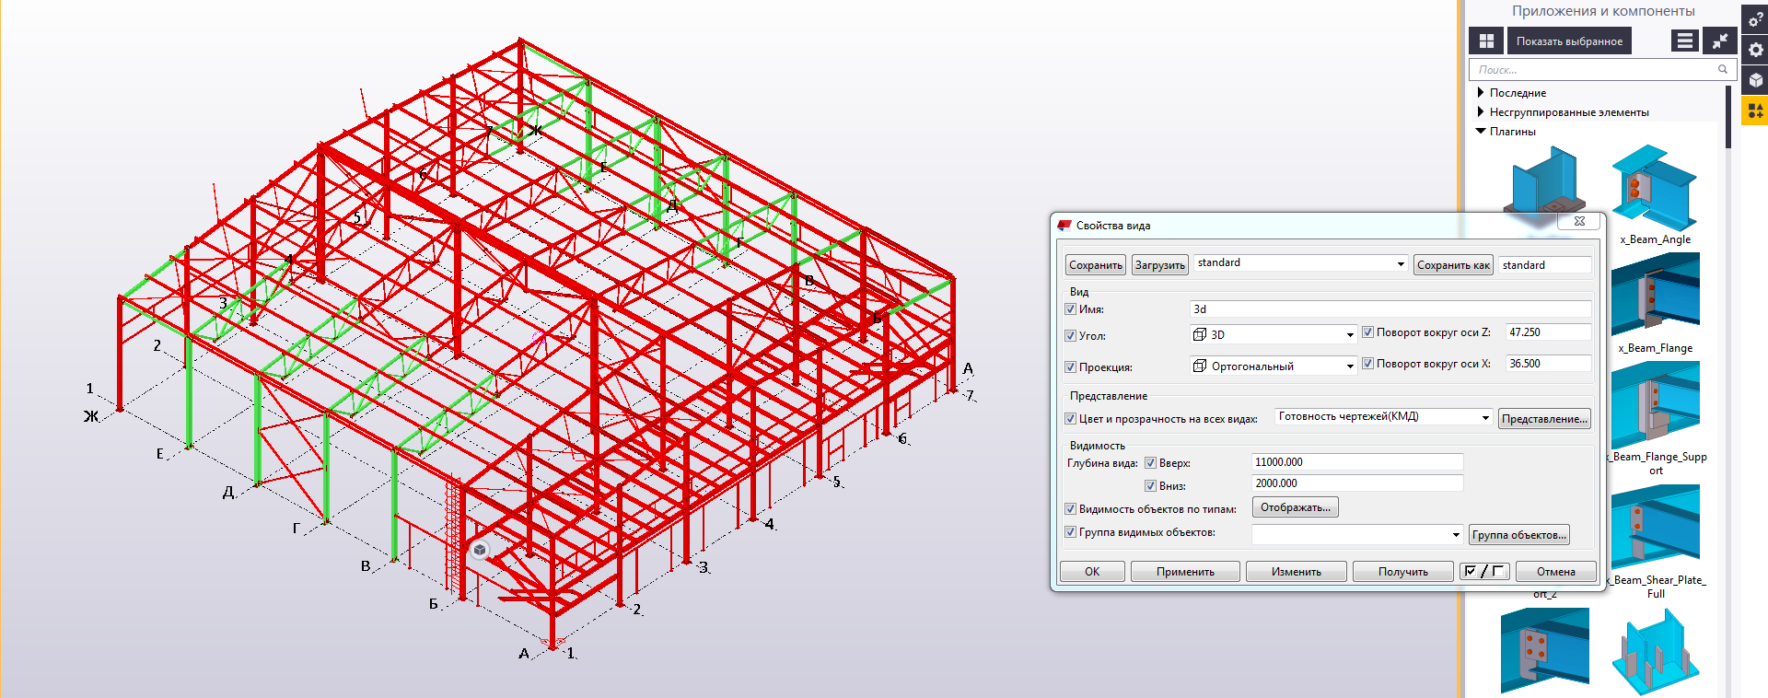
Task: Open the help gears icon at top
Action: pos(1755,18)
